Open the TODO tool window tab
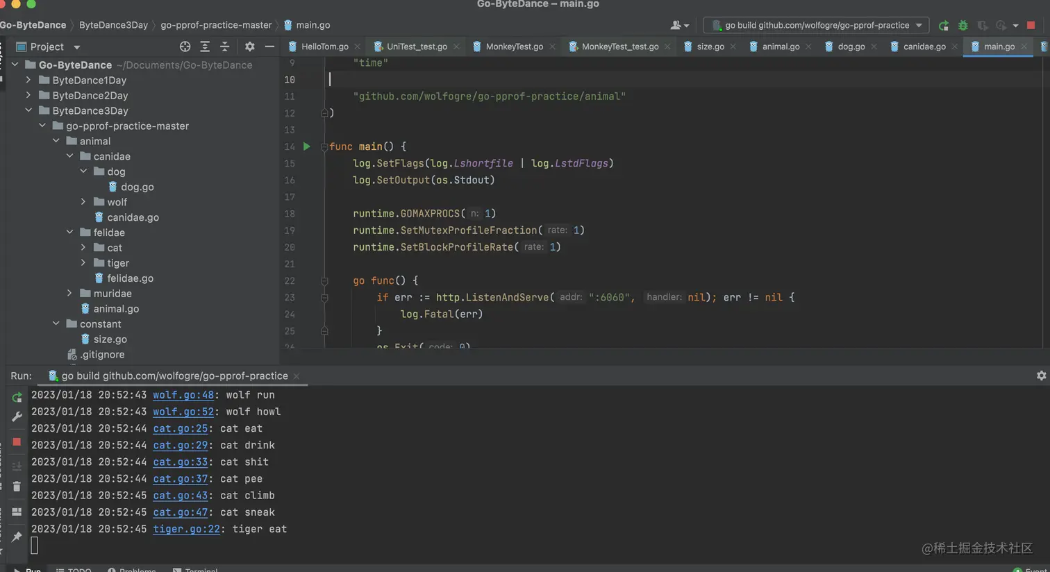 pyautogui.click(x=74, y=569)
